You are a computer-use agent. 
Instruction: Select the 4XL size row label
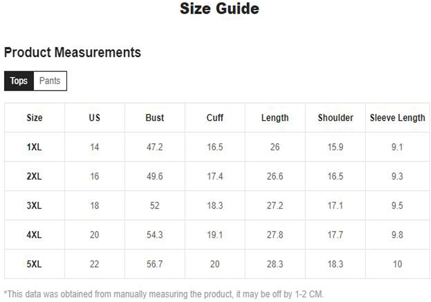point(34,235)
